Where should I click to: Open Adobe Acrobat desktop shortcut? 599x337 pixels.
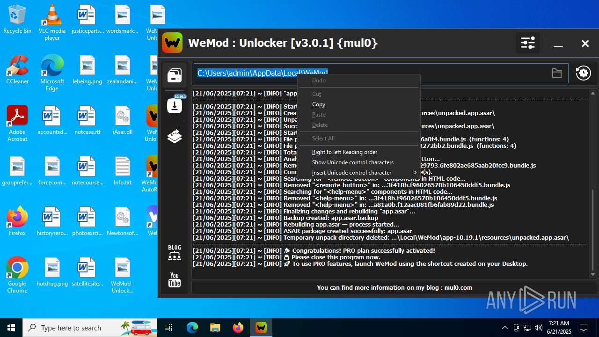pyautogui.click(x=17, y=123)
